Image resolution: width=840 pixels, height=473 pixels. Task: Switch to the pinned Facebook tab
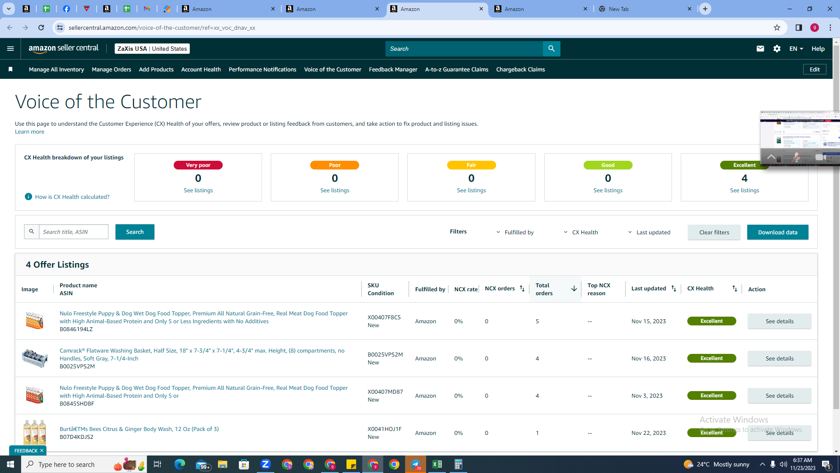66,9
